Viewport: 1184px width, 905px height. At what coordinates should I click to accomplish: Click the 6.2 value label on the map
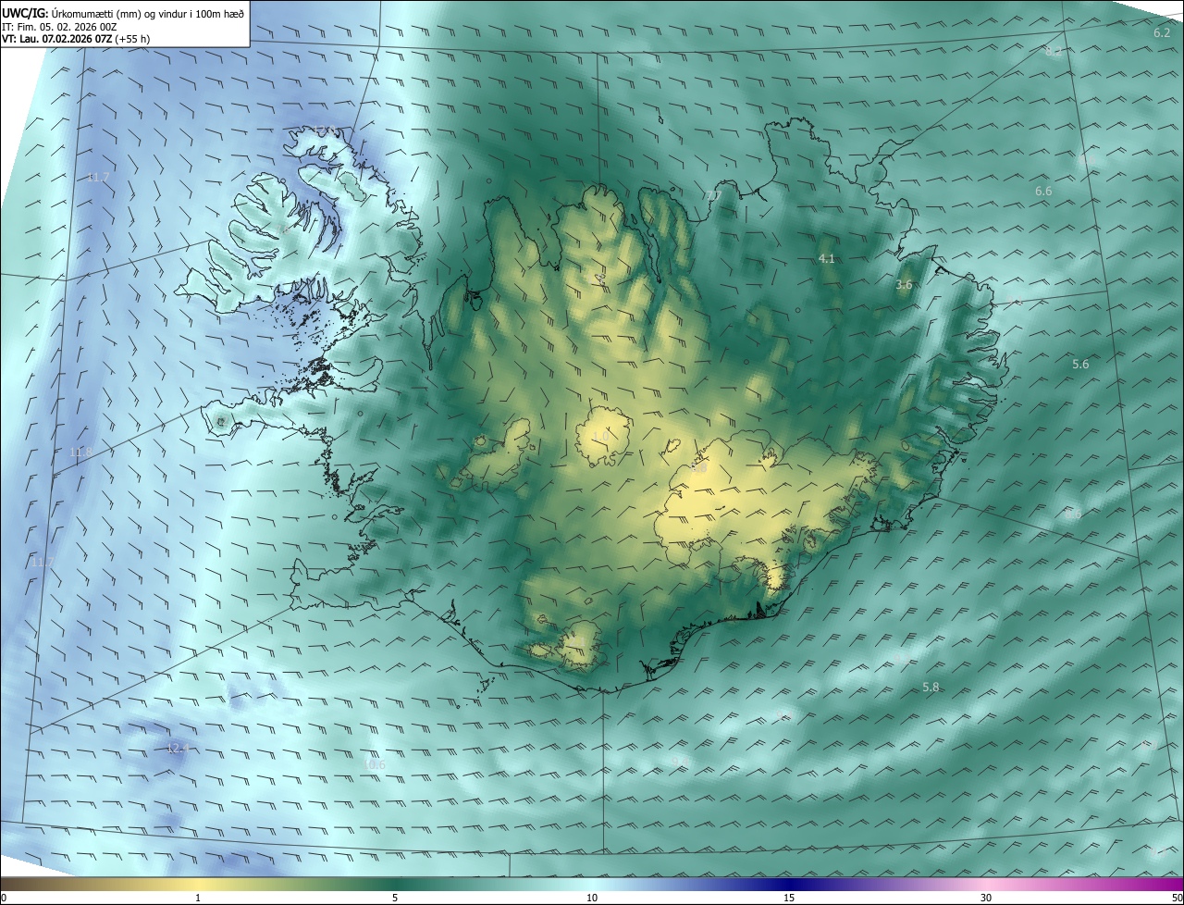click(x=1162, y=32)
